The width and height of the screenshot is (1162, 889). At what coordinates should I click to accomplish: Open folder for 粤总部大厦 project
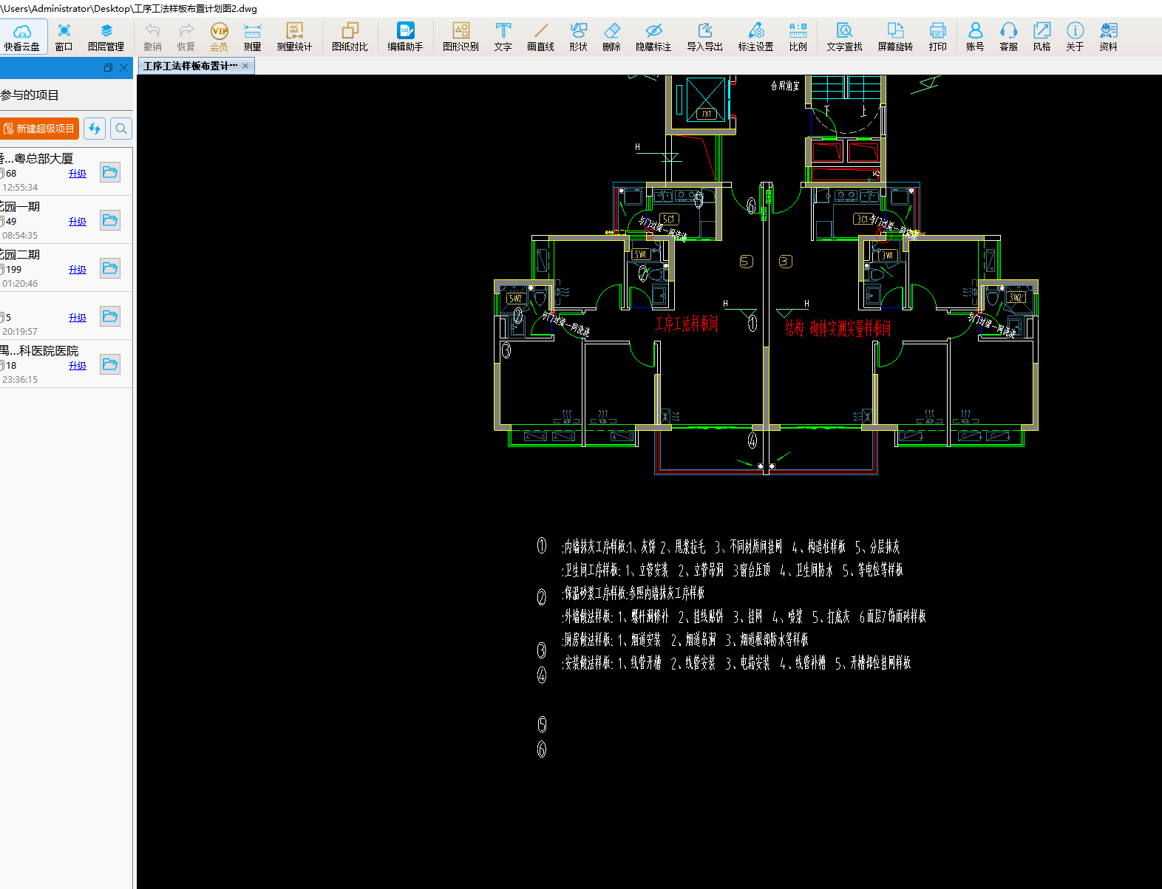click(x=110, y=172)
